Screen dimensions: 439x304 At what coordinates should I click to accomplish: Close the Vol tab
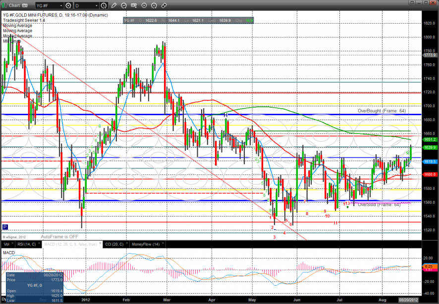[x=12, y=243]
